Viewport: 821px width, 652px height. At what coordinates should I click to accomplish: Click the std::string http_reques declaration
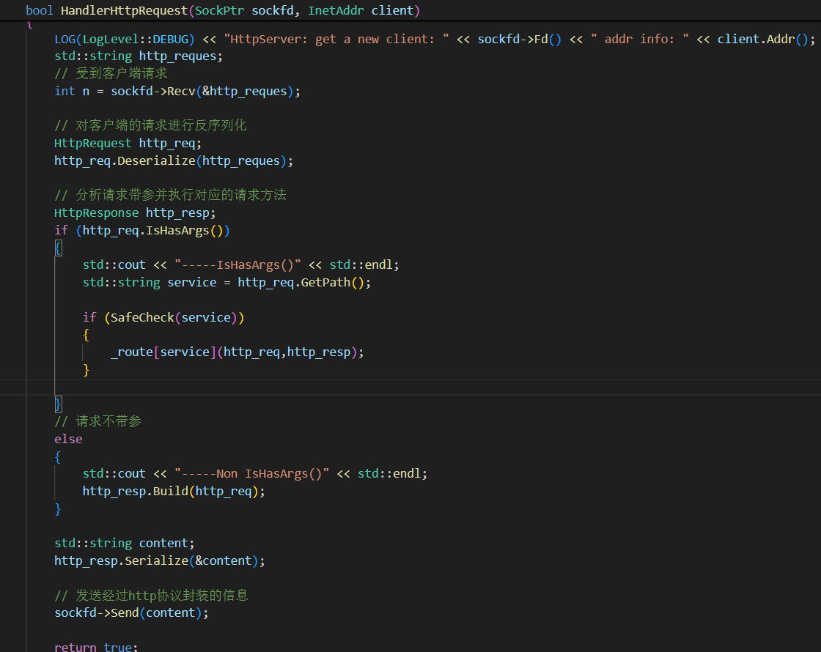[x=139, y=56]
